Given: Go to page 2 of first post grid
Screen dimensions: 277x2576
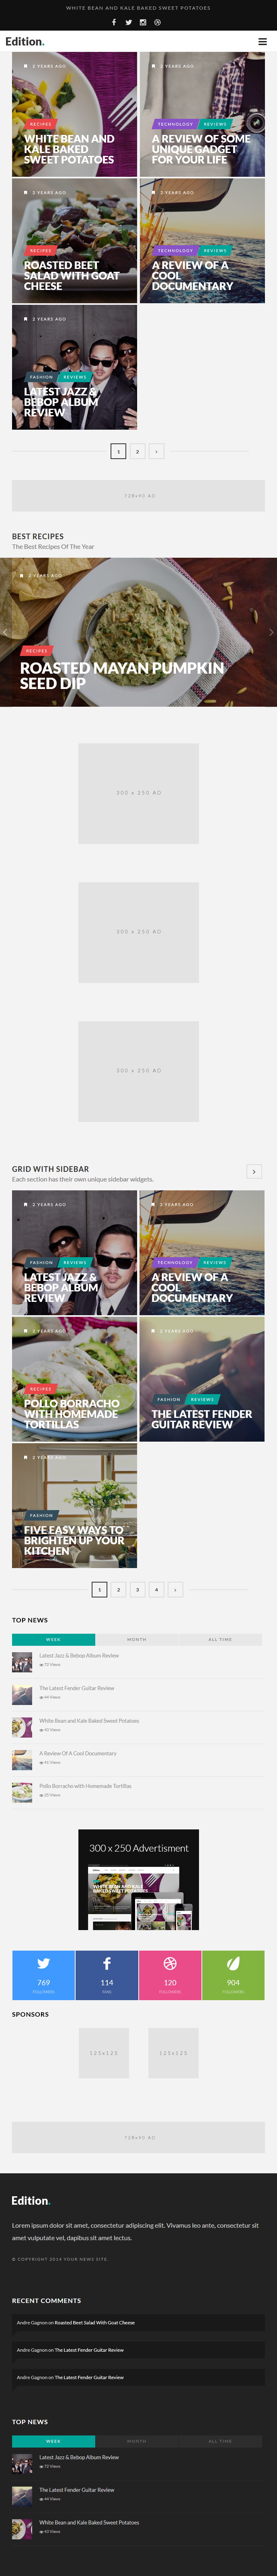Looking at the screenshot, I should click(x=137, y=451).
